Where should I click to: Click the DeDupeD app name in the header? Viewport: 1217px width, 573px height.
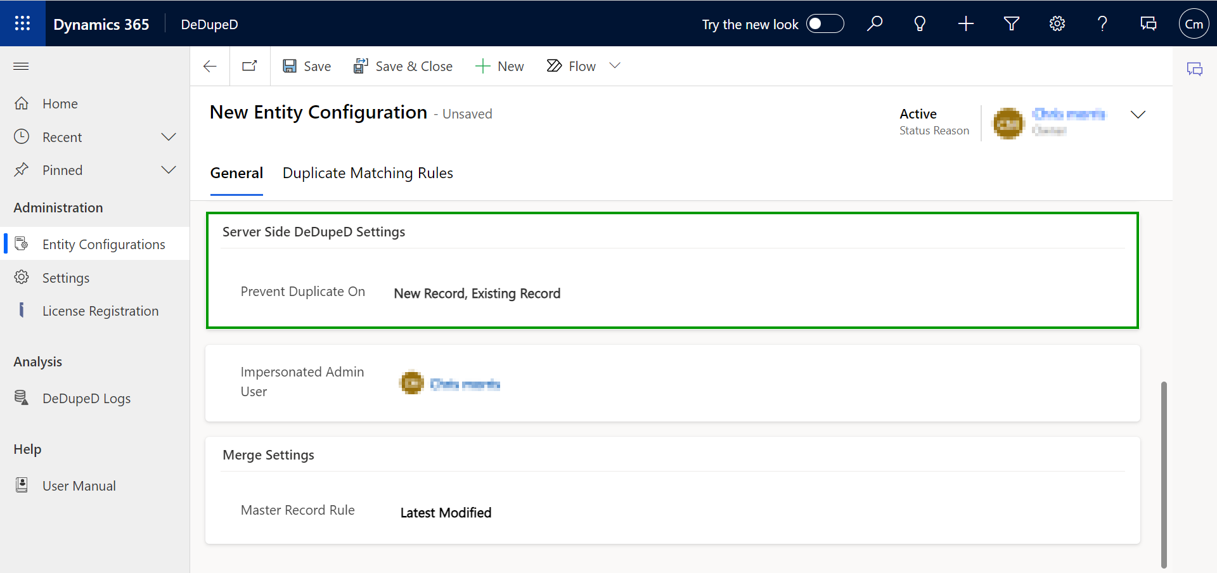tap(209, 24)
